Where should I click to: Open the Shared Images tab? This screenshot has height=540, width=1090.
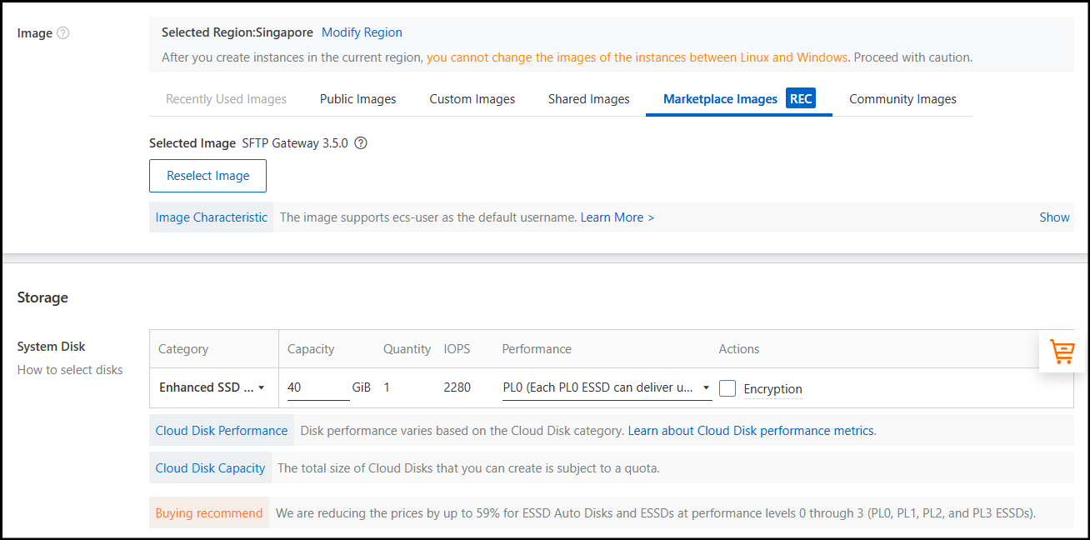click(588, 99)
